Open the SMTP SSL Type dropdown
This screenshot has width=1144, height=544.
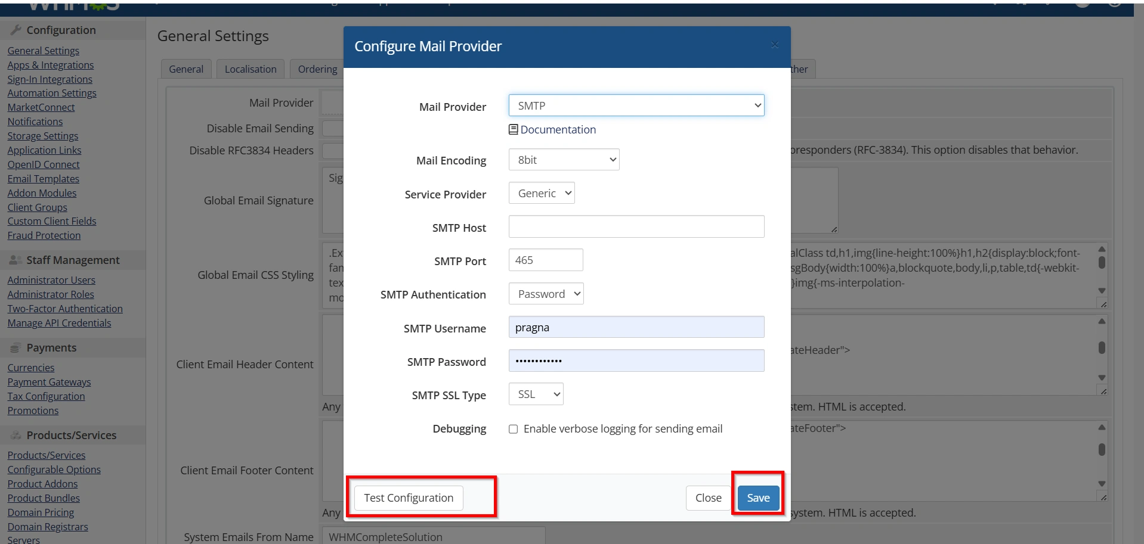click(536, 394)
